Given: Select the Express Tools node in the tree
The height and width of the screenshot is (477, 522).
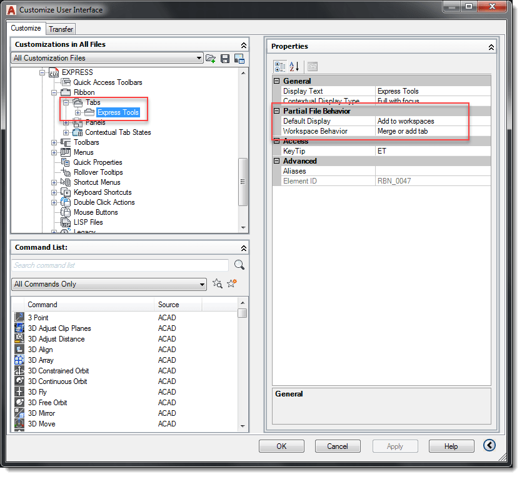Looking at the screenshot, I should pos(118,112).
